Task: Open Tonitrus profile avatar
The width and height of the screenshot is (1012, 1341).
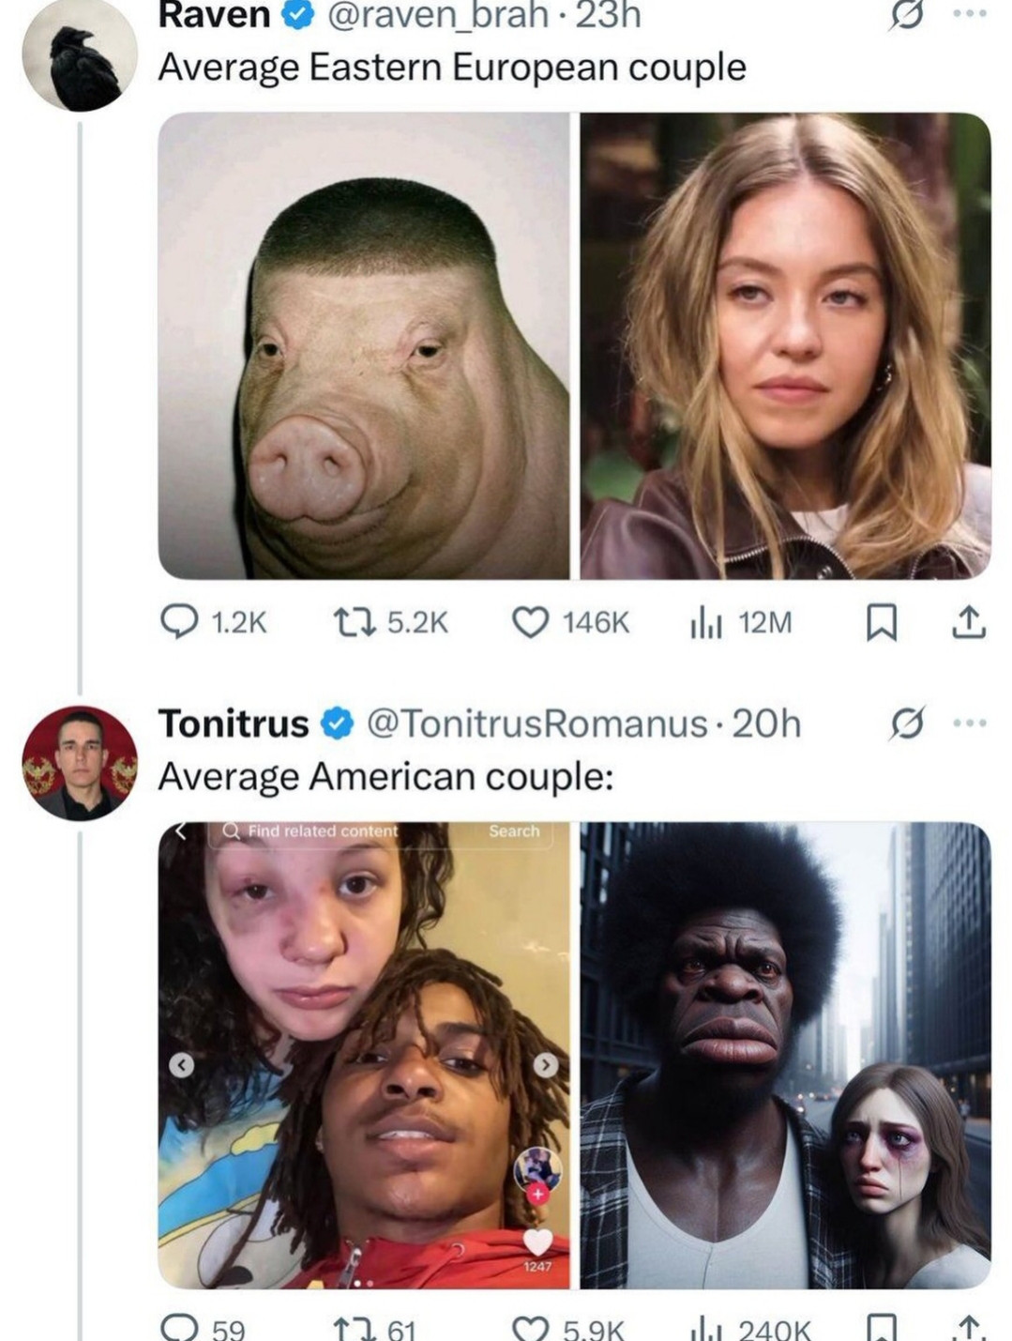Action: click(x=79, y=763)
